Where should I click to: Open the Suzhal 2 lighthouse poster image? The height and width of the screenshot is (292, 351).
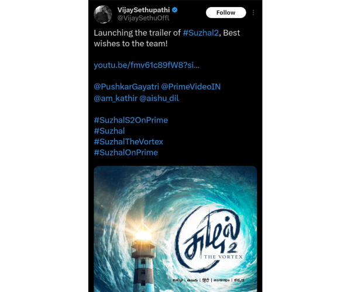(x=175, y=229)
